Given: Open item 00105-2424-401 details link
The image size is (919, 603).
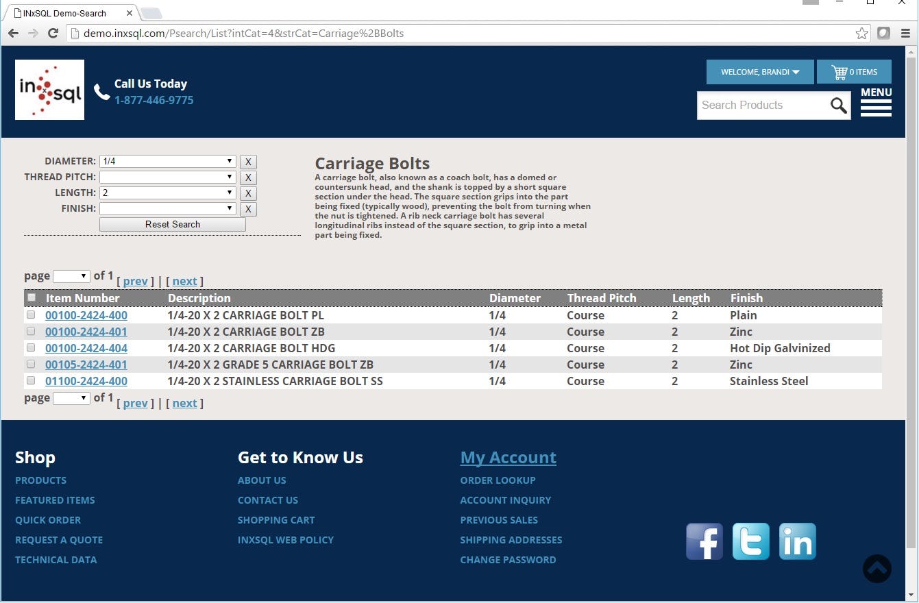Looking at the screenshot, I should point(85,364).
